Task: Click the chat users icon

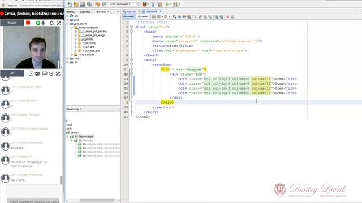Action: (37, 73)
